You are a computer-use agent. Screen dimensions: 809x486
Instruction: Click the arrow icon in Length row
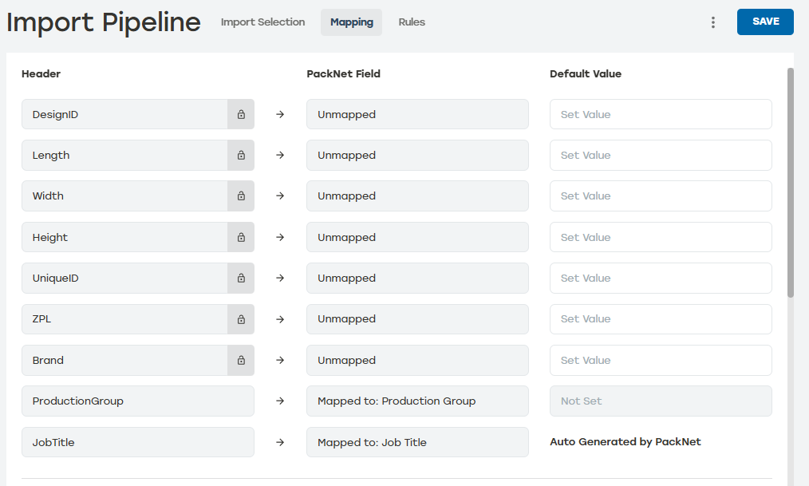tap(280, 155)
